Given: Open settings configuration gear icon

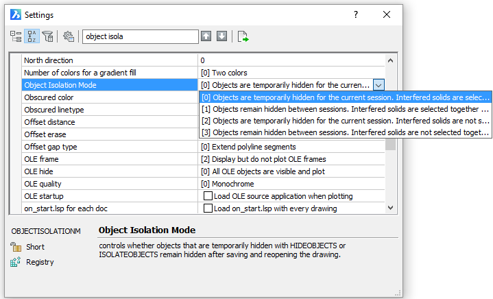Looking at the screenshot, I should 69,36.
